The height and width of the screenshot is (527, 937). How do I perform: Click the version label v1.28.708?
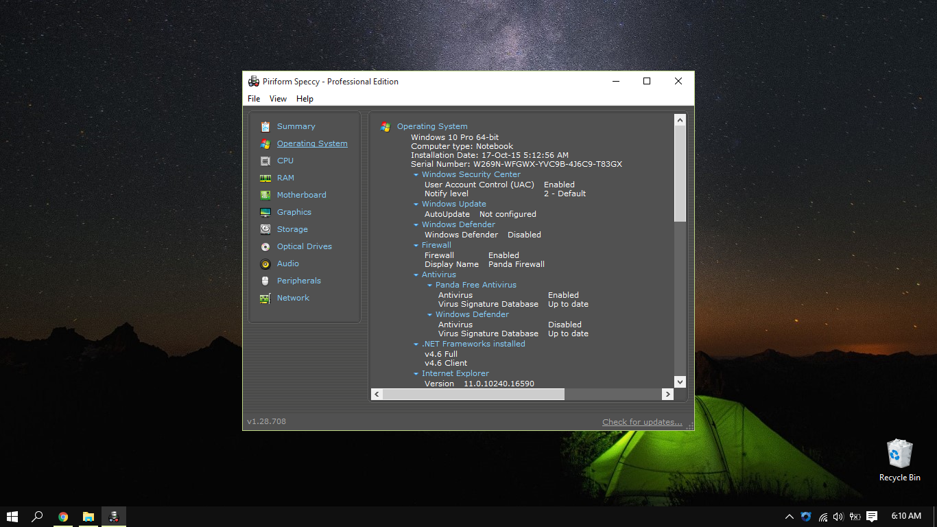click(266, 421)
